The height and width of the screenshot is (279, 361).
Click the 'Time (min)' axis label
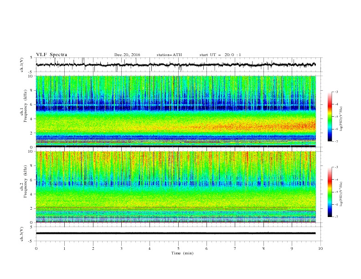click(182, 253)
